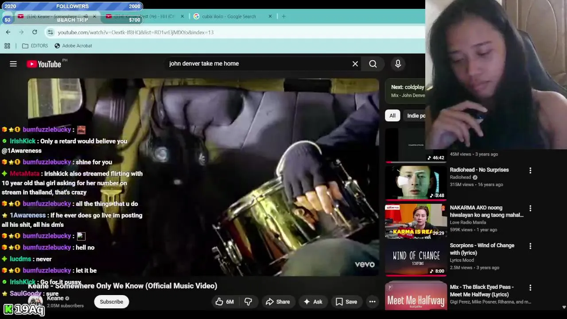Click the 1Awareness chat username
This screenshot has height=319, width=567.
[27, 215]
